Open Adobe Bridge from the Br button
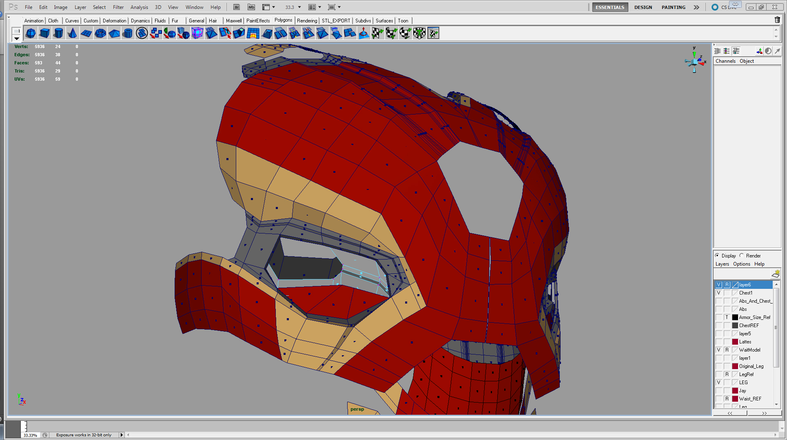 coord(237,7)
